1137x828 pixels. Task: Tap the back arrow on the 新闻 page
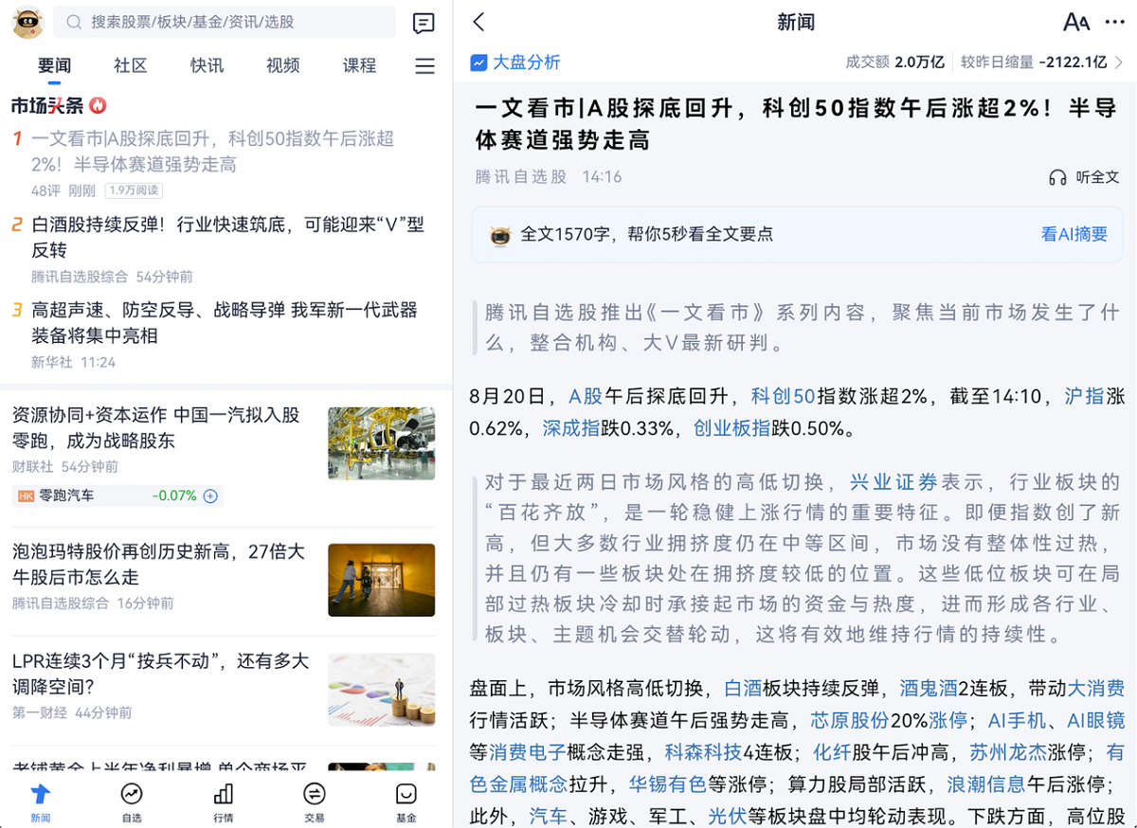478,21
